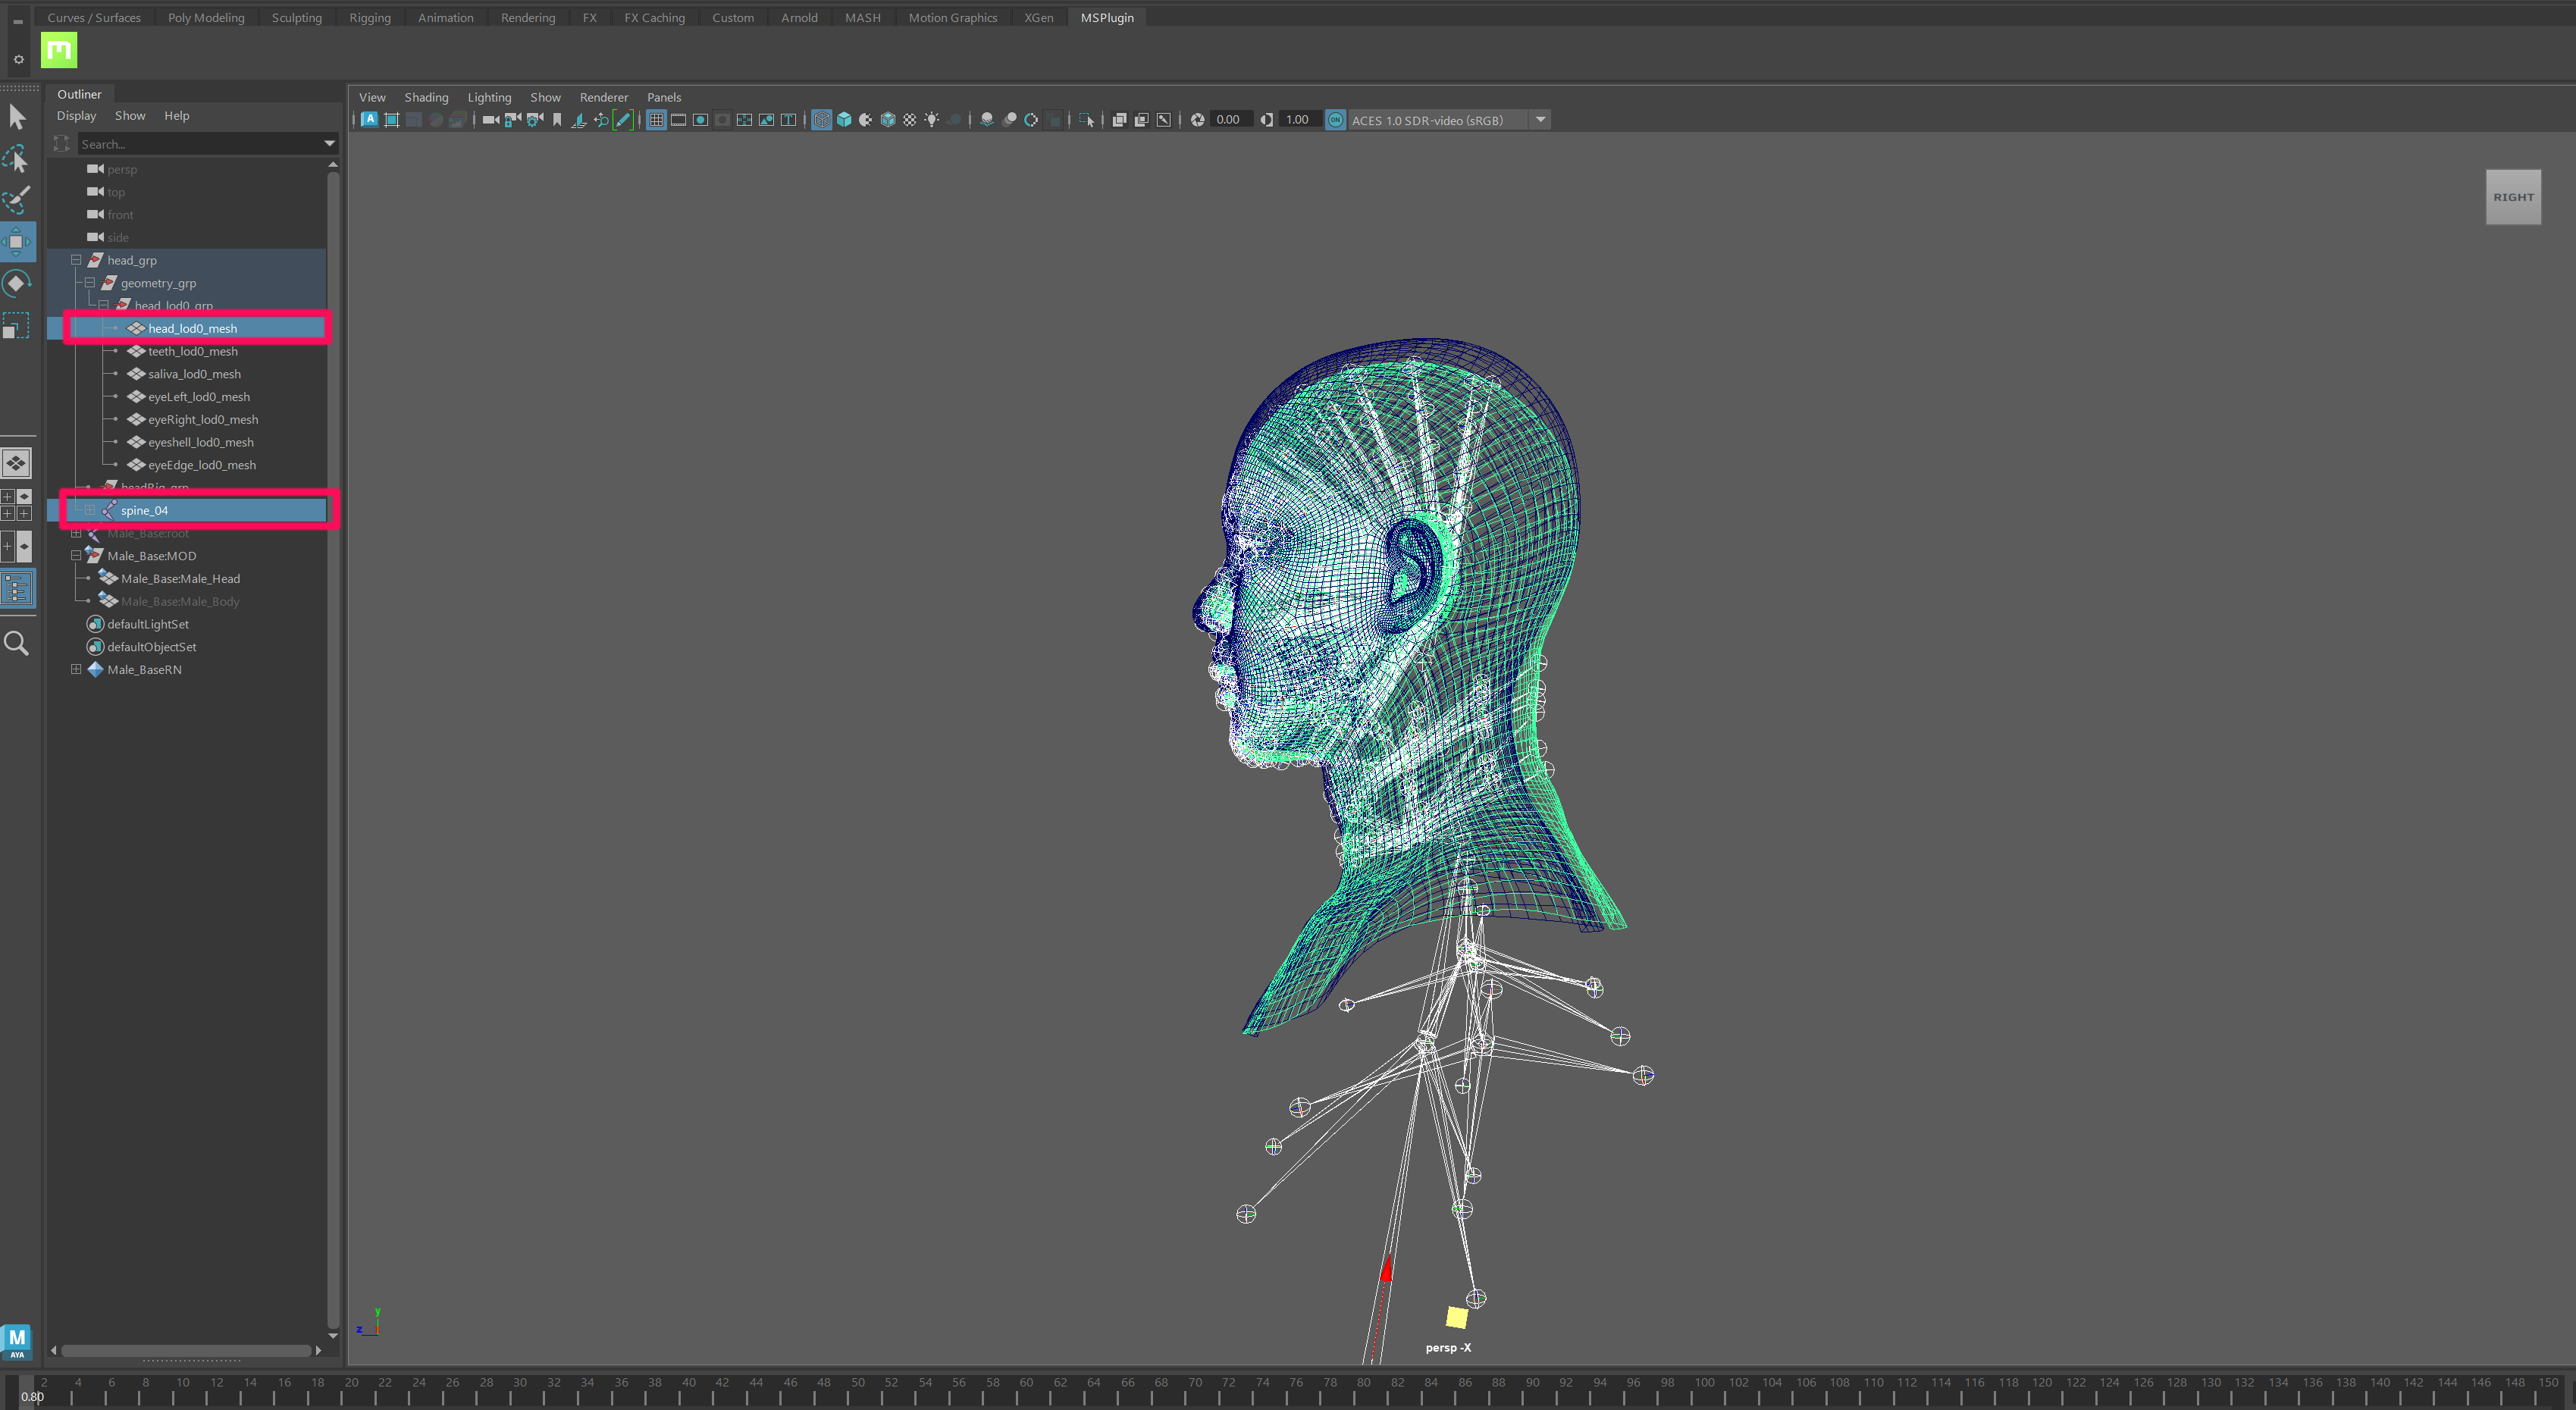2576x1410 pixels.
Task: Select the Scale tool in the toolbox
Action: tap(17, 324)
